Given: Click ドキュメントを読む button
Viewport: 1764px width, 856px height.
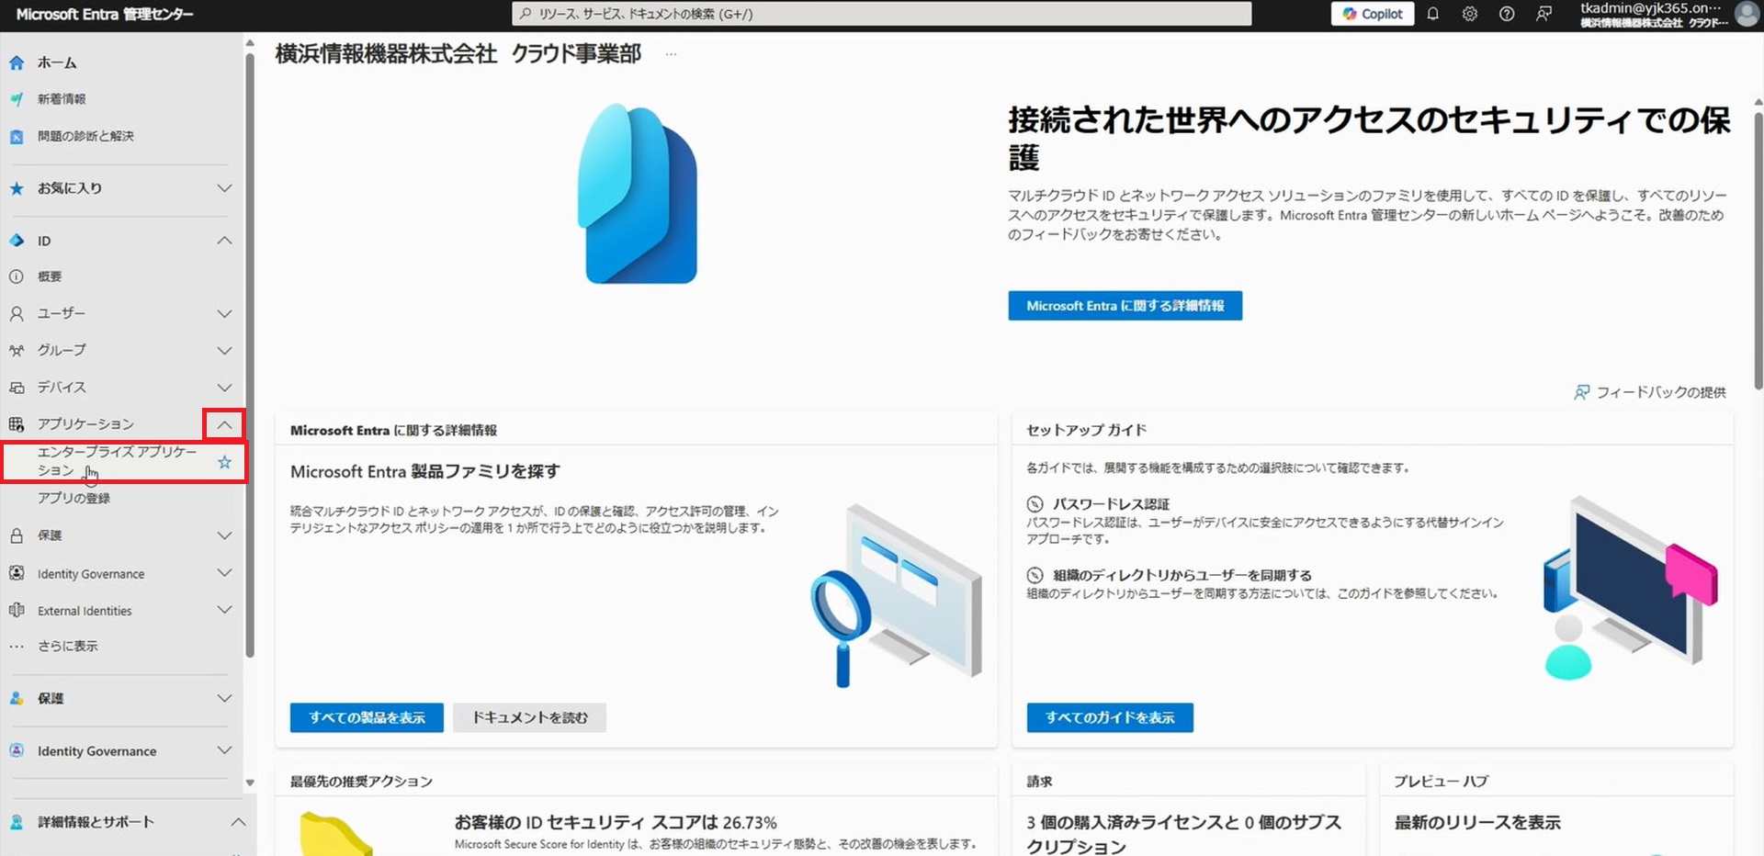Looking at the screenshot, I should point(530,717).
